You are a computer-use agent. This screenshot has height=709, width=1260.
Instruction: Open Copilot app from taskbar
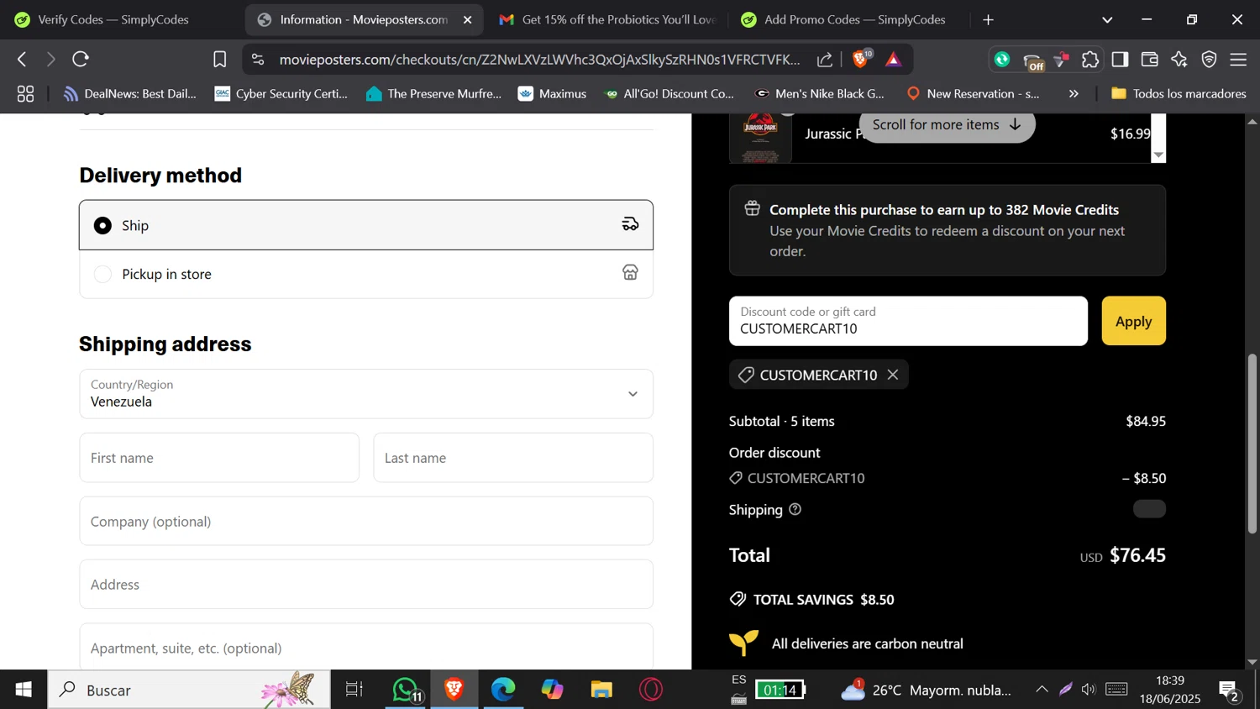(552, 690)
